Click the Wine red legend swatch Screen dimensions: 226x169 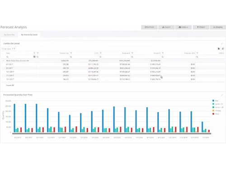[213, 114]
